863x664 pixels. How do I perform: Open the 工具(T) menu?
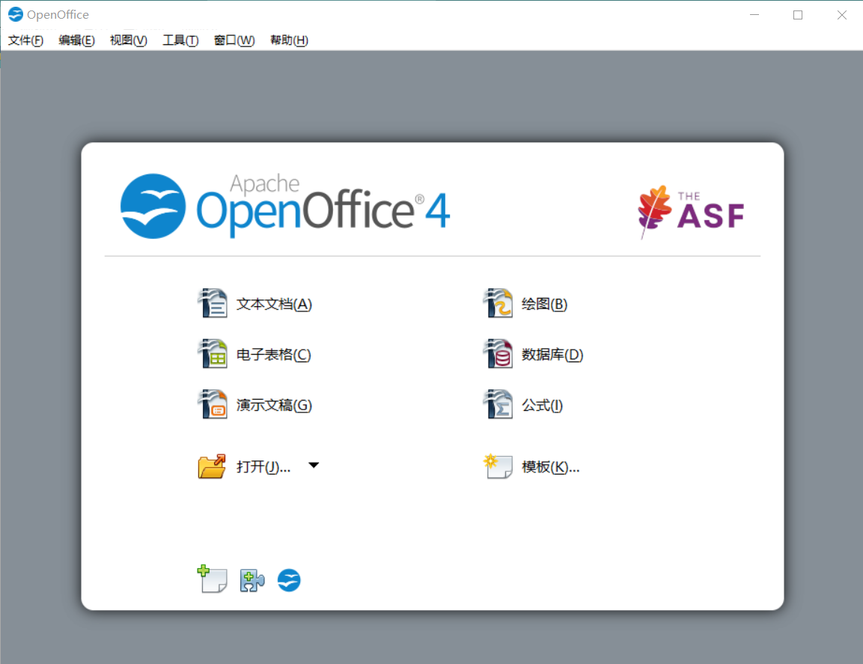pyautogui.click(x=180, y=40)
